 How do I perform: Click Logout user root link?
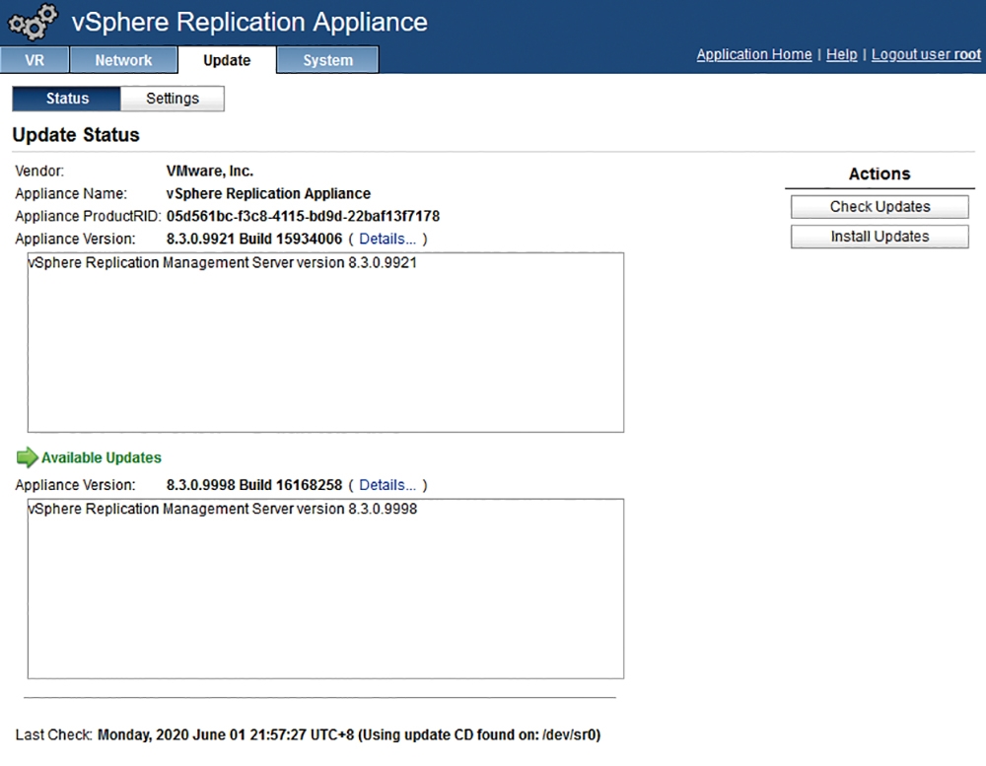tap(926, 55)
